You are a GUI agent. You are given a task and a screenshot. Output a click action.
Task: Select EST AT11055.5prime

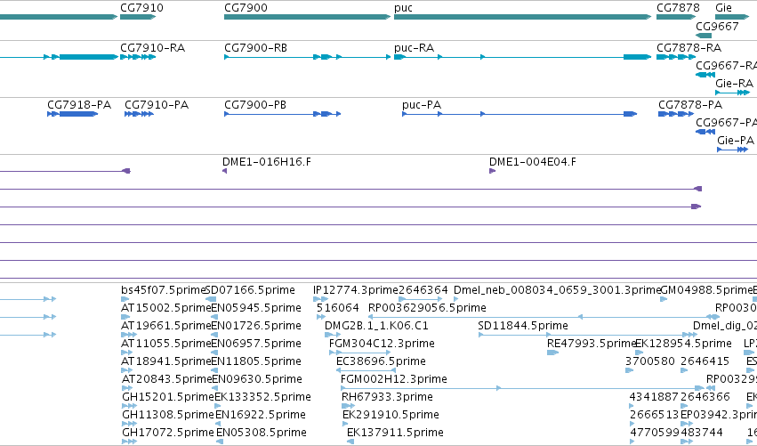point(166,344)
